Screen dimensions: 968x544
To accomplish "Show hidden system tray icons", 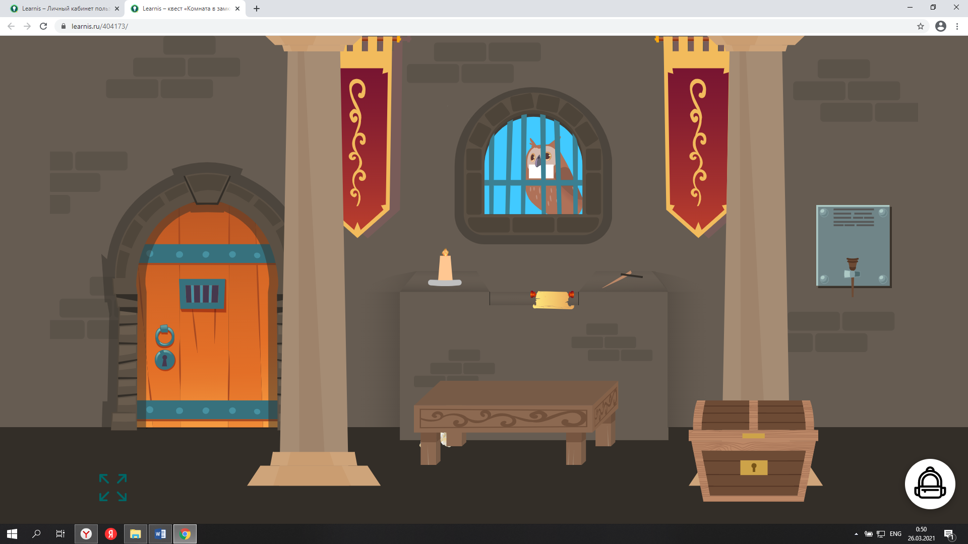I will coord(856,534).
